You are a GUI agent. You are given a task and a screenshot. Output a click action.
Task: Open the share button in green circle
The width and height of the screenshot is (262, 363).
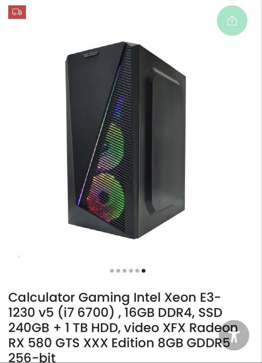[232, 21]
